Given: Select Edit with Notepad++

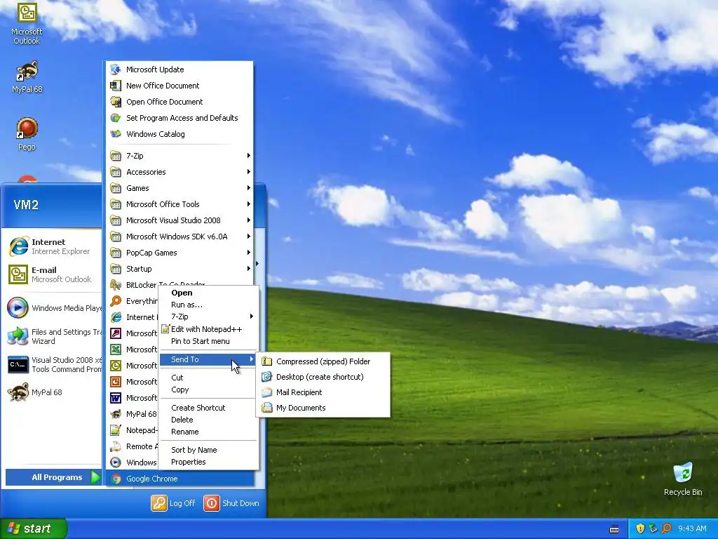Looking at the screenshot, I should (x=208, y=329).
